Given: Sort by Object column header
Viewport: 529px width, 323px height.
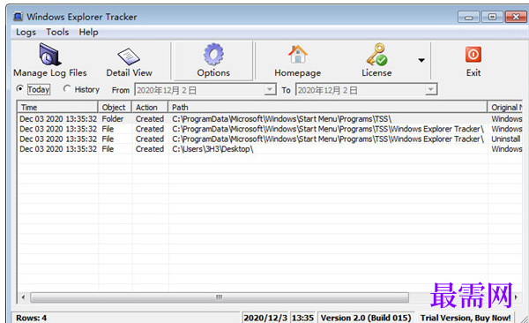Looking at the screenshot, I should (115, 108).
